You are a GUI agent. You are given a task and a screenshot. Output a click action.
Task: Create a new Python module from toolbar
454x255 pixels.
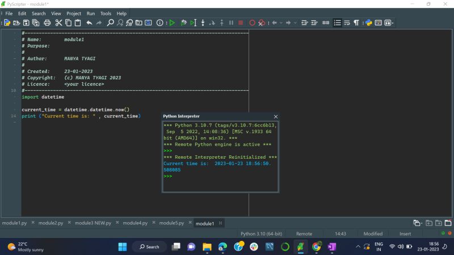point(7,23)
